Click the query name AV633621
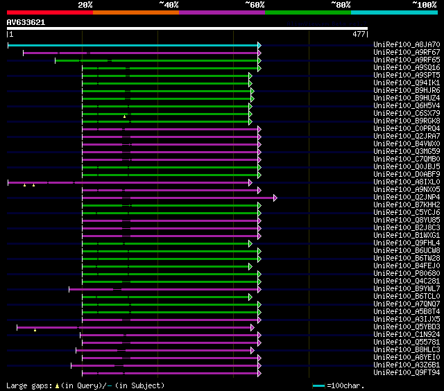The height and width of the screenshot is (391, 444). (26, 22)
